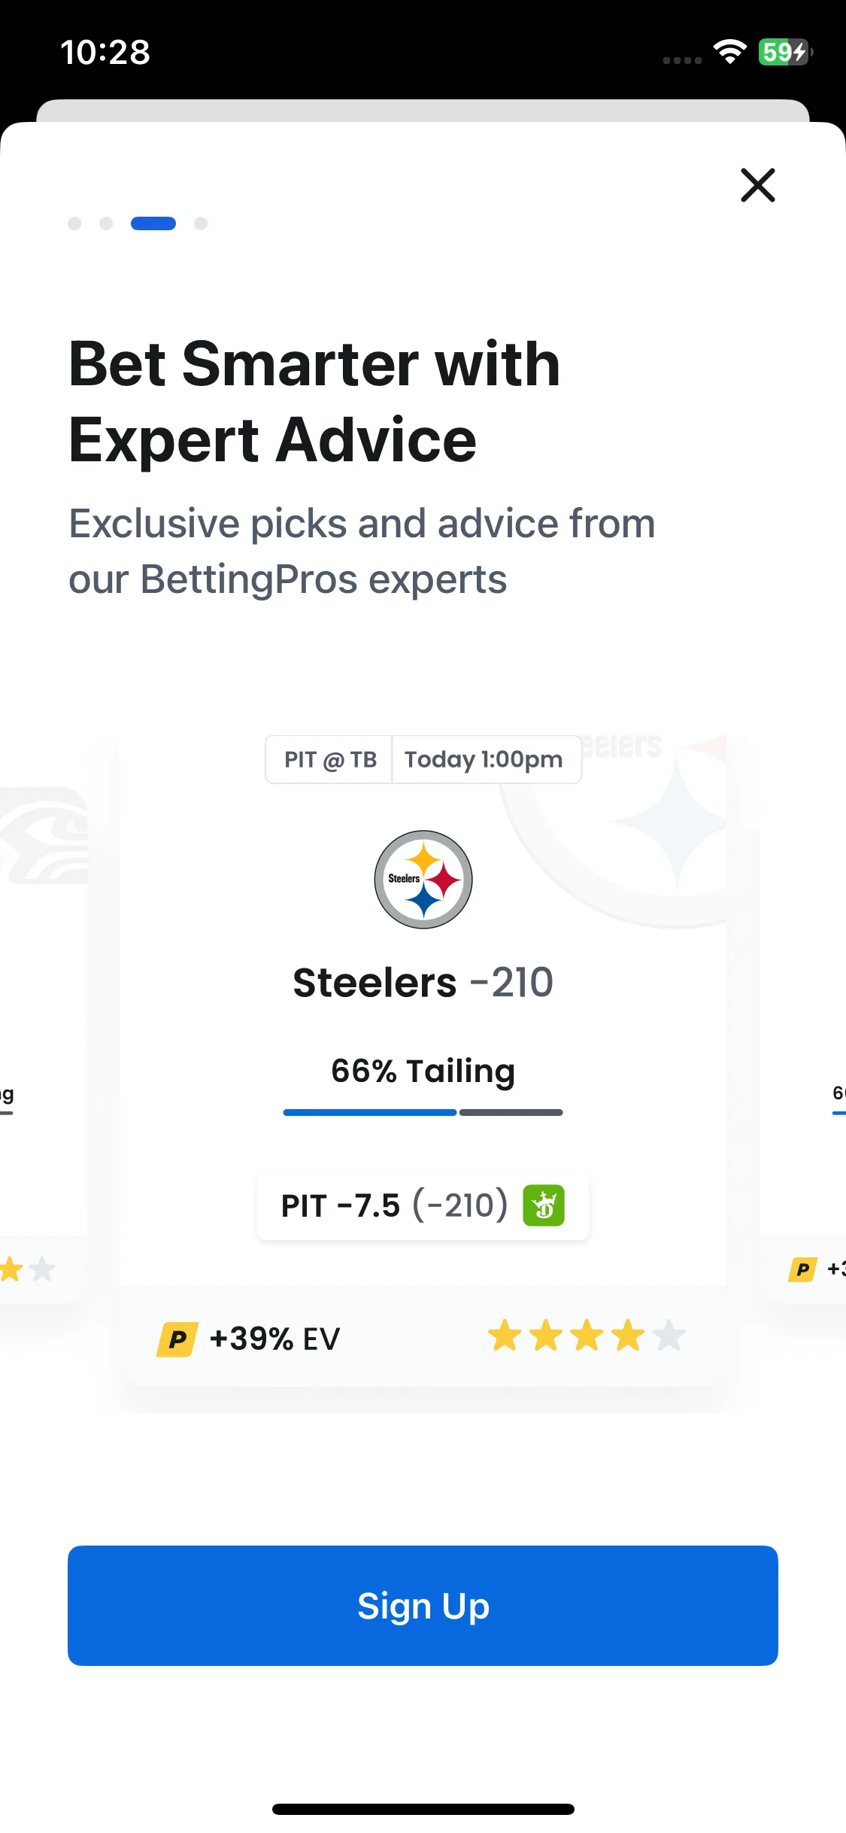
Task: Tap the fifth gray rating star
Action: click(669, 1336)
